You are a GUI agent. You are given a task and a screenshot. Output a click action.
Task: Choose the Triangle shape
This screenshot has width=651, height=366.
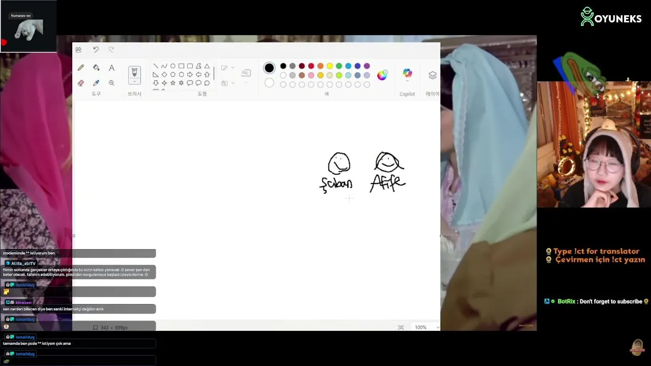click(207, 66)
